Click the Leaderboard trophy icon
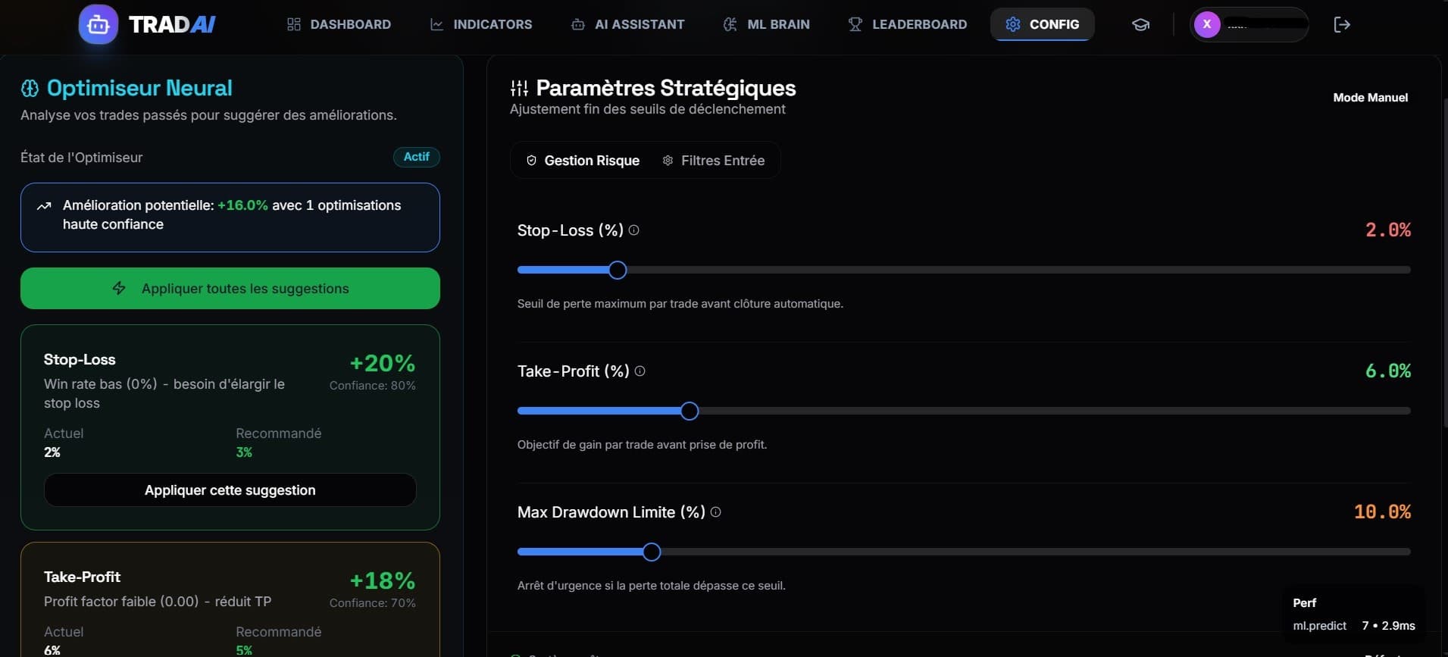 (855, 24)
